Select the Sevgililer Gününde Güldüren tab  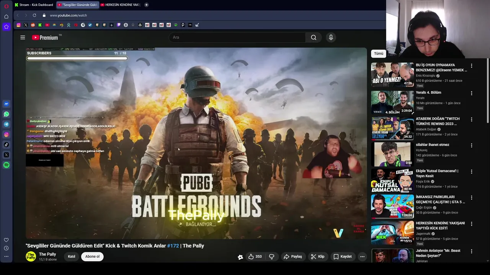click(78, 5)
